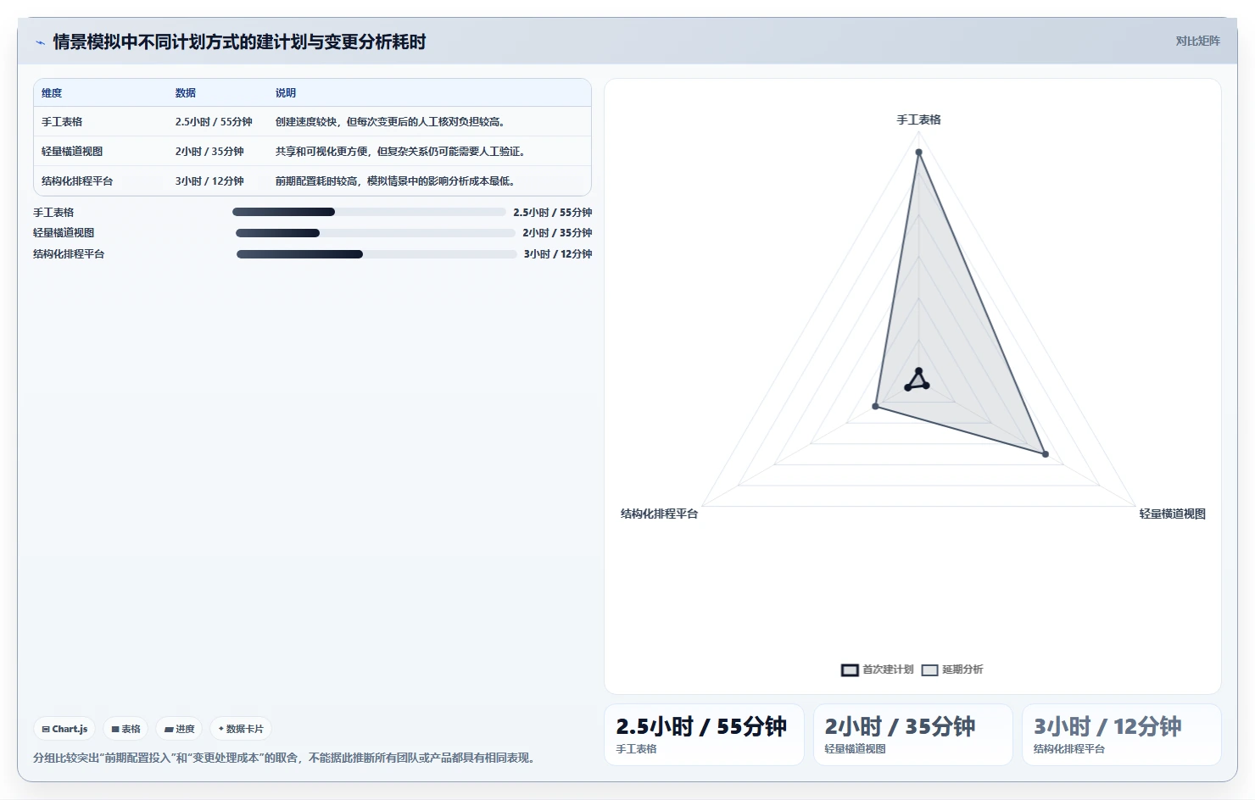Click progress value 2.5小时 / 55分钟
Viewport: 1255px width, 800px height.
coord(553,213)
